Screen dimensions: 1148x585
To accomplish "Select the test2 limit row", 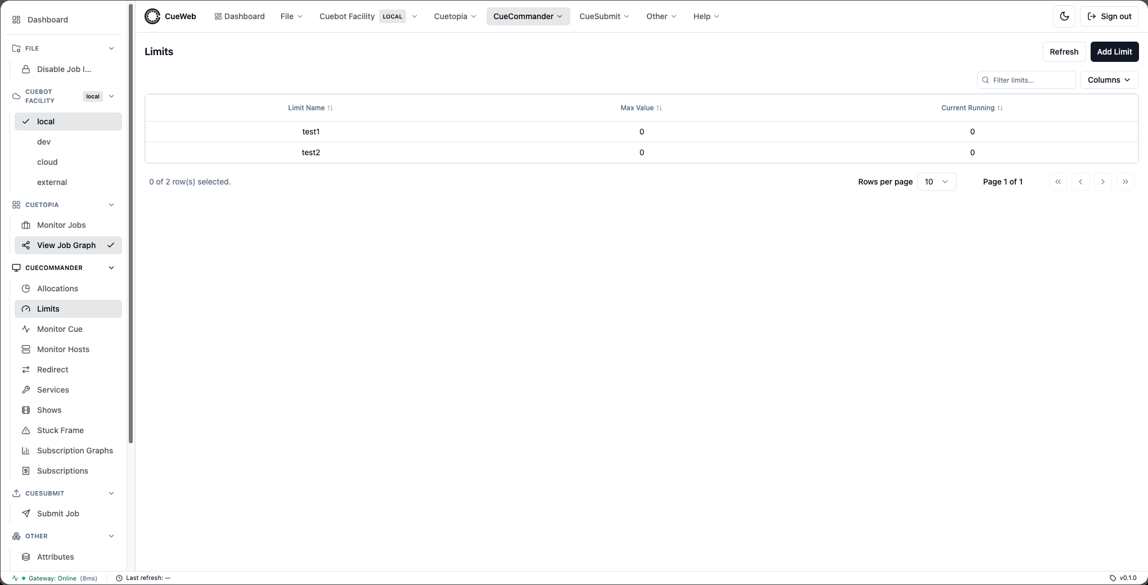I will click(641, 152).
